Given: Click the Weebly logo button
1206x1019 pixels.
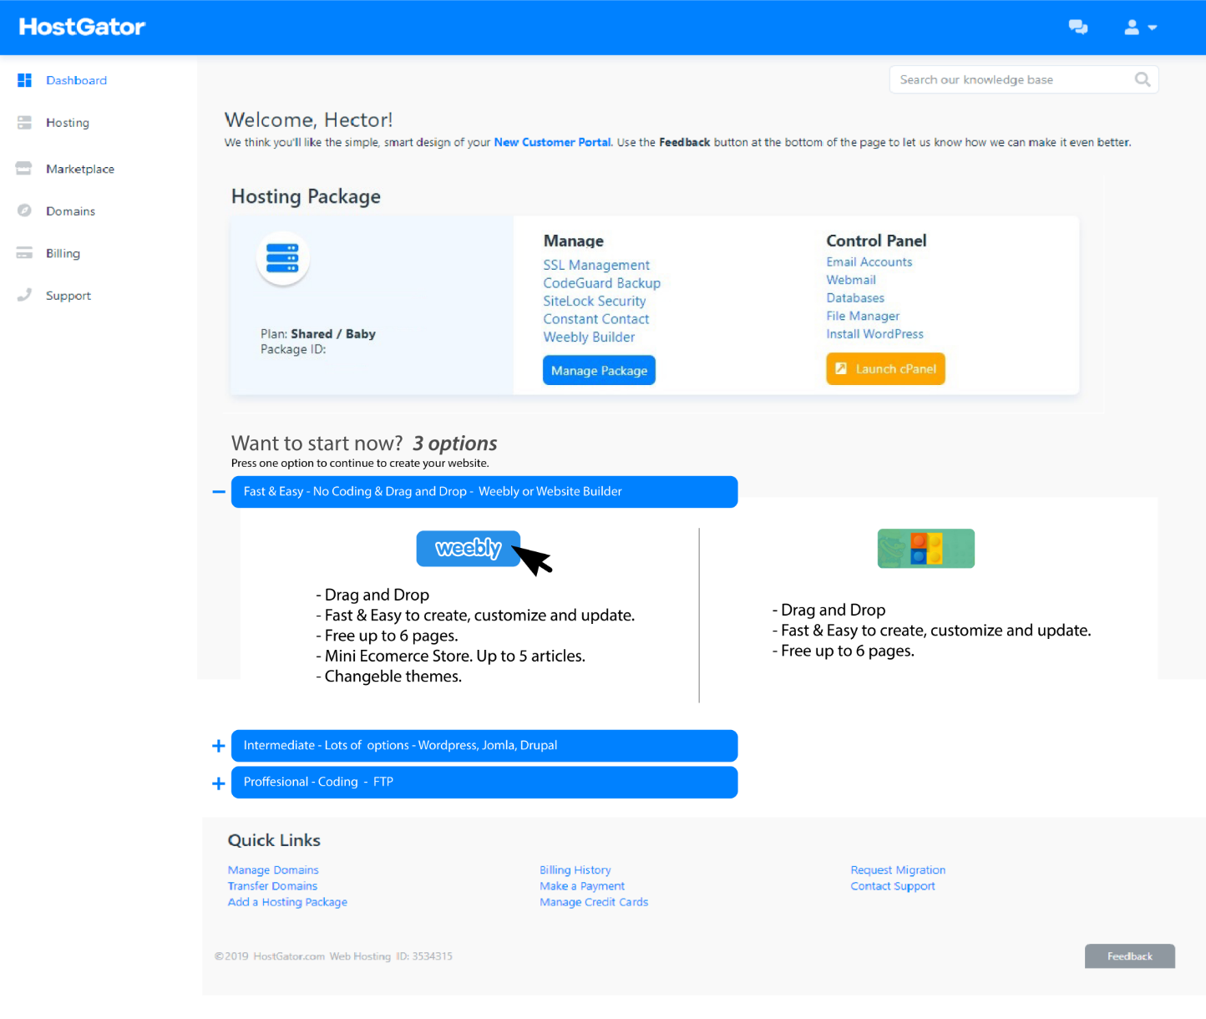Looking at the screenshot, I should [469, 549].
